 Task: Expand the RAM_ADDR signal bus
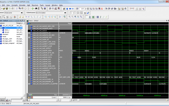[x=29, y=50]
